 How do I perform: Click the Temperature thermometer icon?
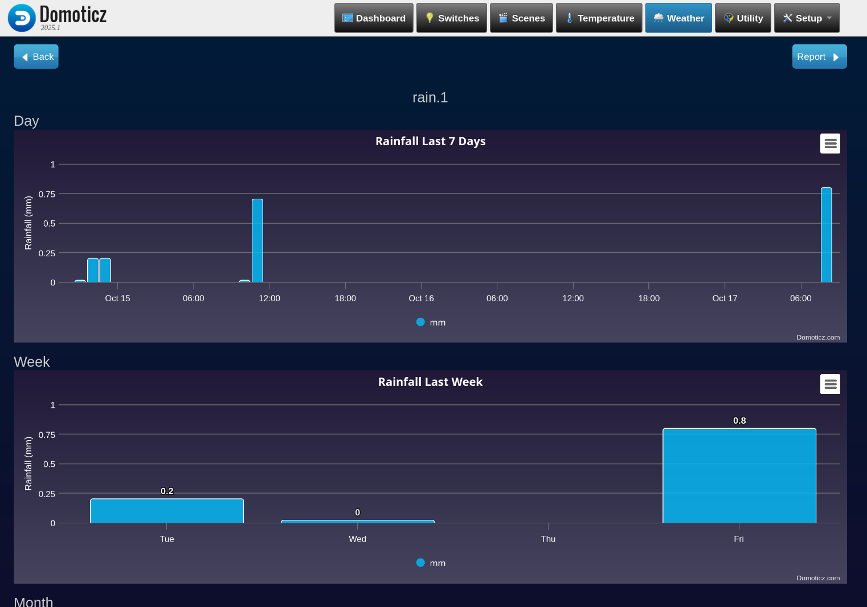click(x=569, y=18)
